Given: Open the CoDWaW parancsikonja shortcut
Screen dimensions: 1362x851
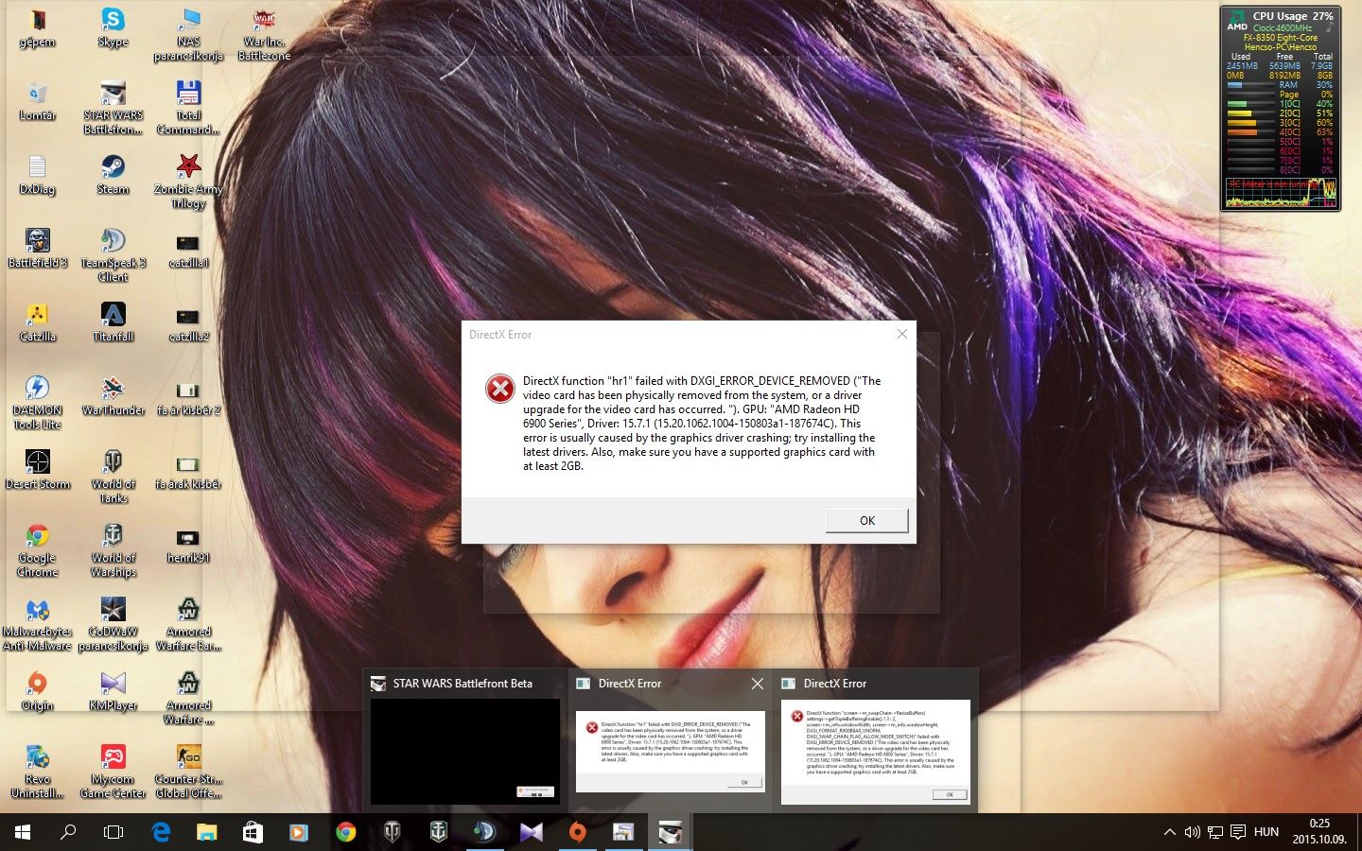Looking at the screenshot, I should tap(113, 624).
